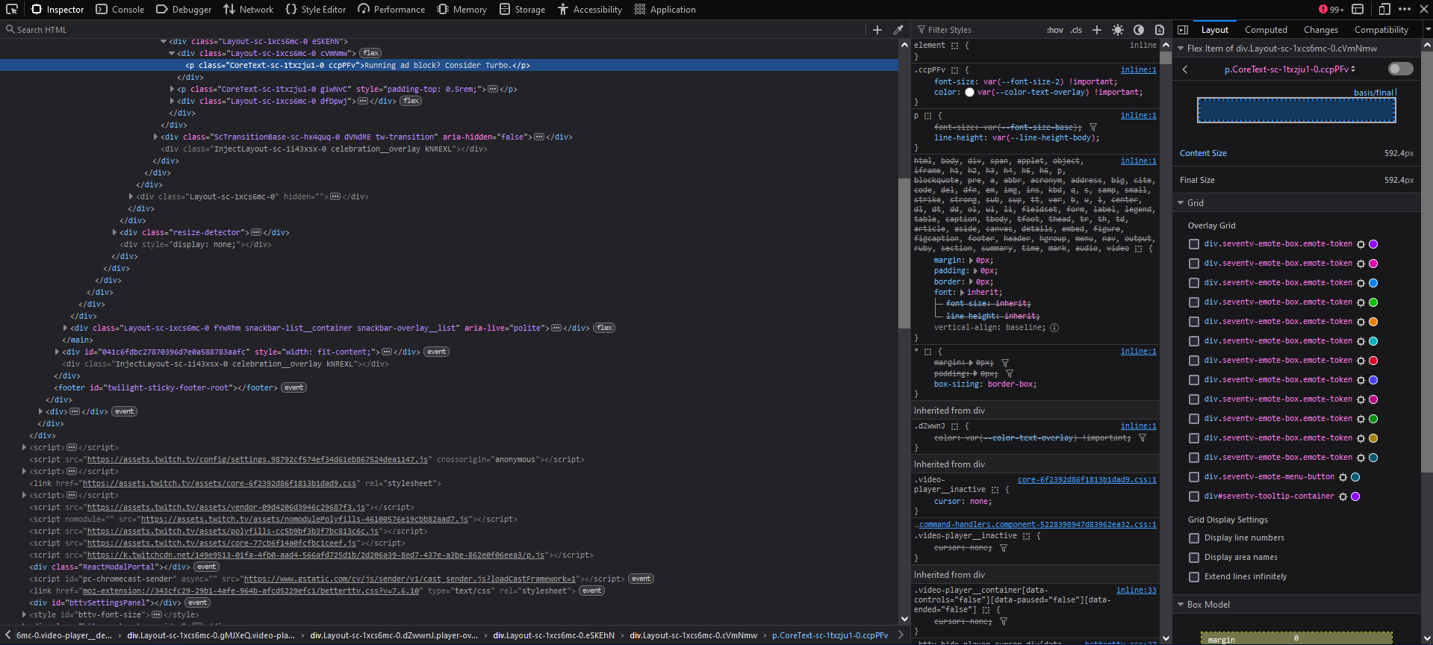Screen dimensions: 1433x645
Task: Open the sidebar tabs overflow dropdown
Action: (1427, 30)
